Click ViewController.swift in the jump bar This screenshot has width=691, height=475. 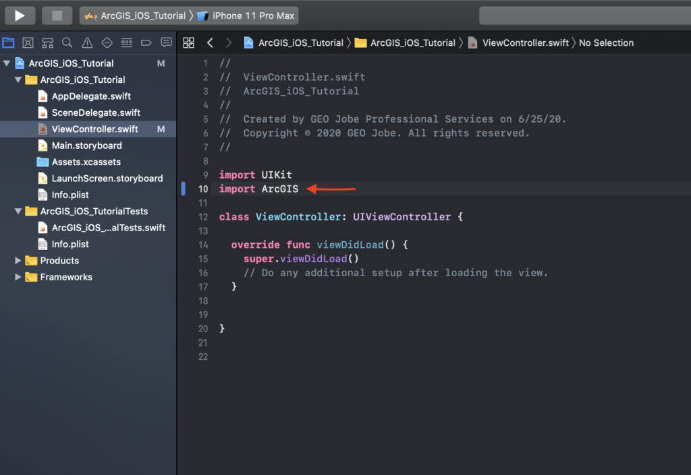point(517,43)
